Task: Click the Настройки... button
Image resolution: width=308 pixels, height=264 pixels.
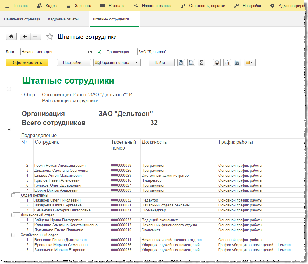Action: pos(74,63)
